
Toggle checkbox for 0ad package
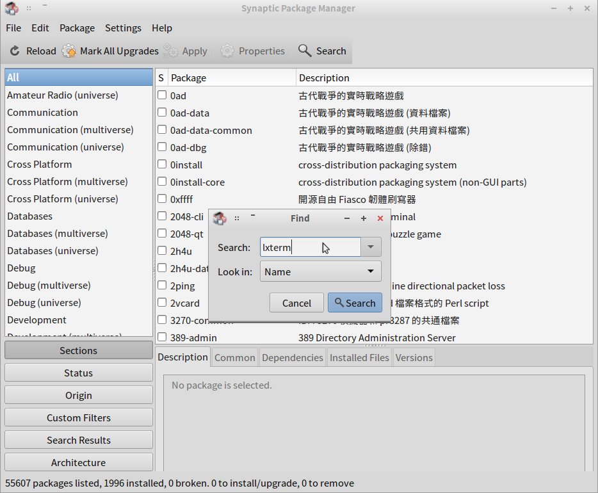pos(162,95)
